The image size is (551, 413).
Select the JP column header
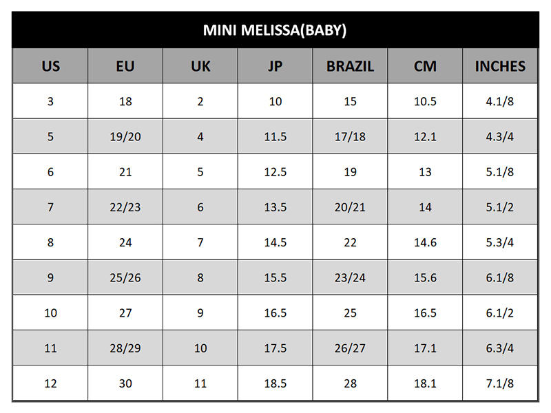[275, 66]
